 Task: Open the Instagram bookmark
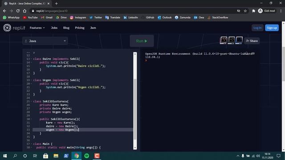78,17
